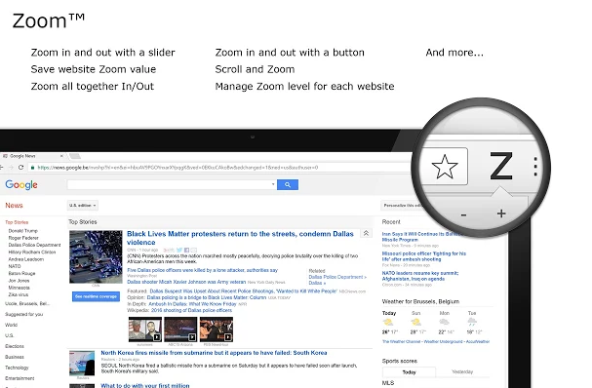Click the bookmark star icon in magnifier
Image resolution: width=592 pixels, height=388 pixels.
tap(445, 167)
